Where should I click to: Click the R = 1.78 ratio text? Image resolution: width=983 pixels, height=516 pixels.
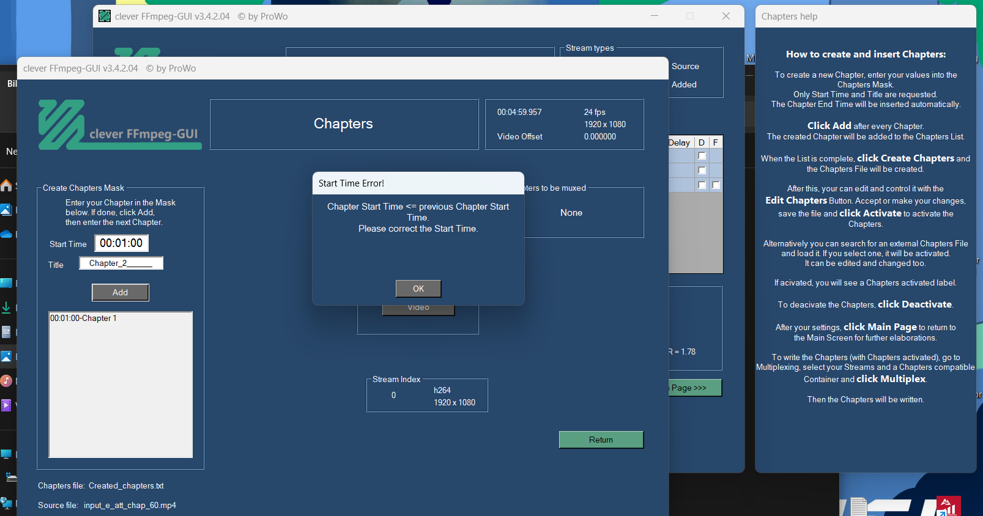click(x=681, y=352)
